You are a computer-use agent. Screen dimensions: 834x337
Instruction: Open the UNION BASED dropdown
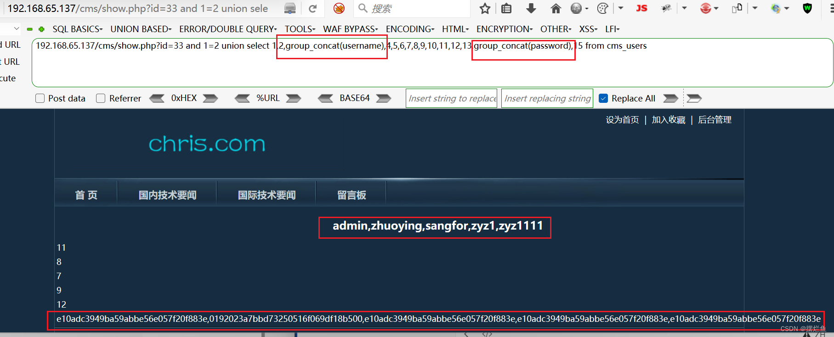pyautogui.click(x=141, y=29)
